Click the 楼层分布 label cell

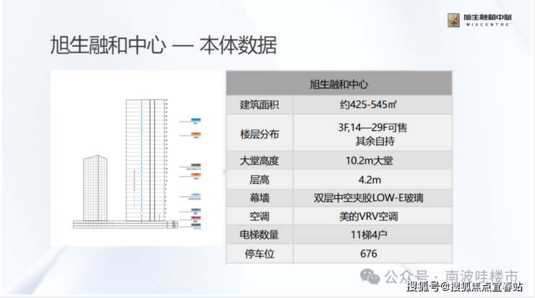[260, 134]
